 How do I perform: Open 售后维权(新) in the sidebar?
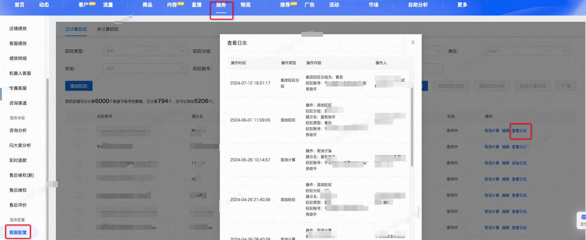pyautogui.click(x=22, y=175)
